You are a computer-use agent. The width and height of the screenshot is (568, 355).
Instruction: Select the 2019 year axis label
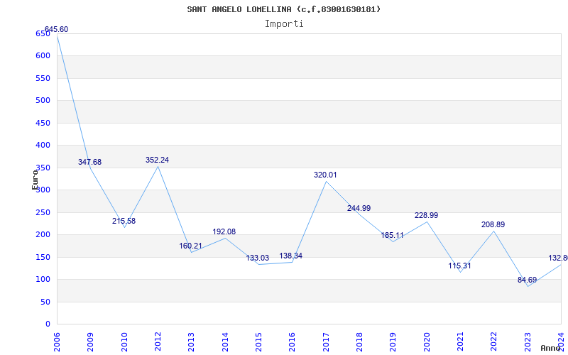[393, 342]
